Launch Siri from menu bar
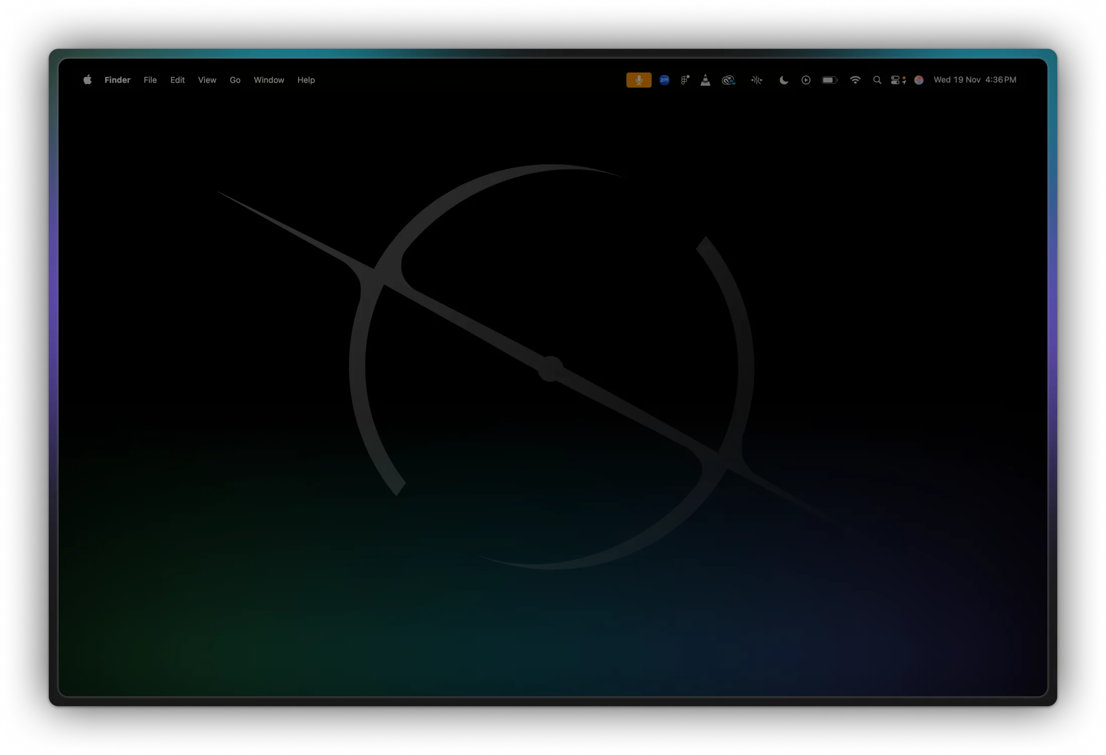Screen dimensions: 1106x755 tap(919, 80)
